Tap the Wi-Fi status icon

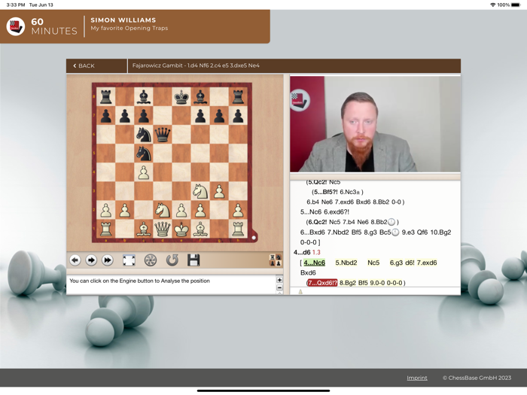[492, 5]
